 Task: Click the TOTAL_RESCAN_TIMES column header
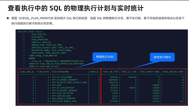click(x=173, y=72)
